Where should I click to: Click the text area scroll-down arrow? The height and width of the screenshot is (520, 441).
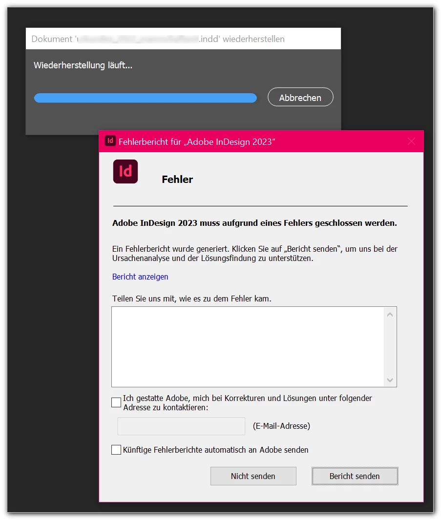[x=390, y=380]
